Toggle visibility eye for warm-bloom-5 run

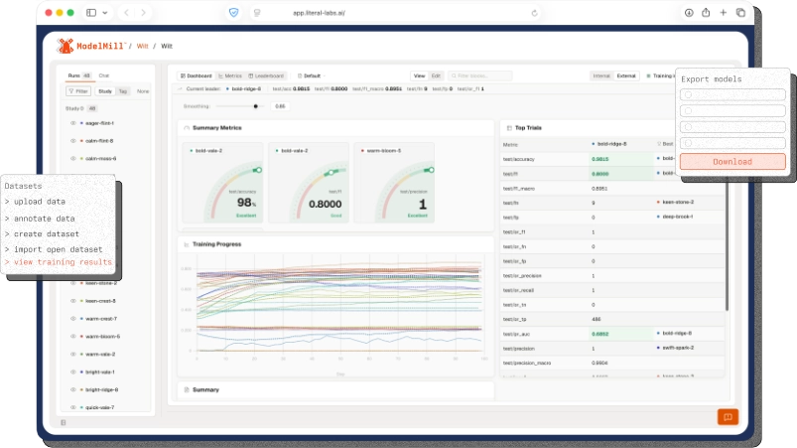point(73,337)
